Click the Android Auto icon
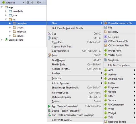The height and width of the screenshot is (124, 136). pos(106,79)
